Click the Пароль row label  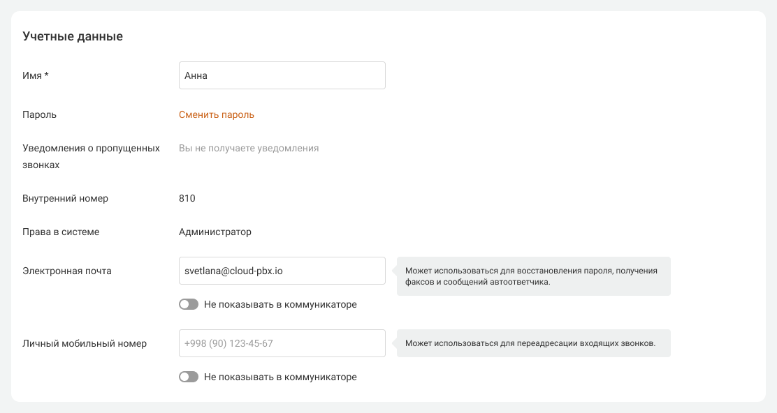40,115
